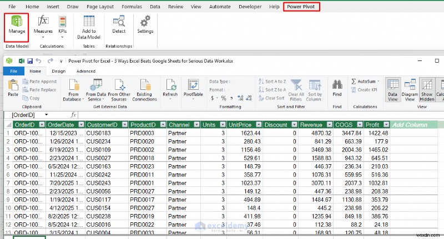Open the Page Layout ribbon tab

click(100, 7)
